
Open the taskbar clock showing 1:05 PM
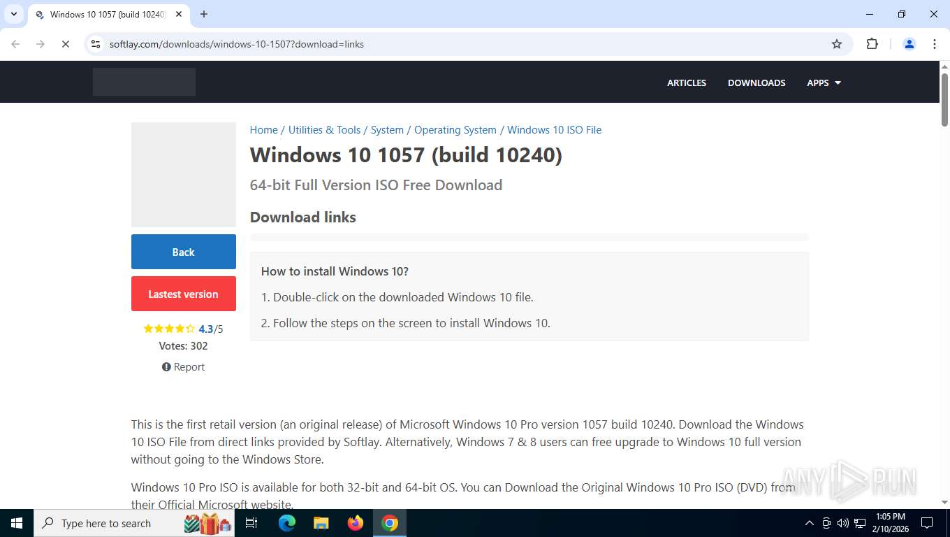(x=890, y=523)
